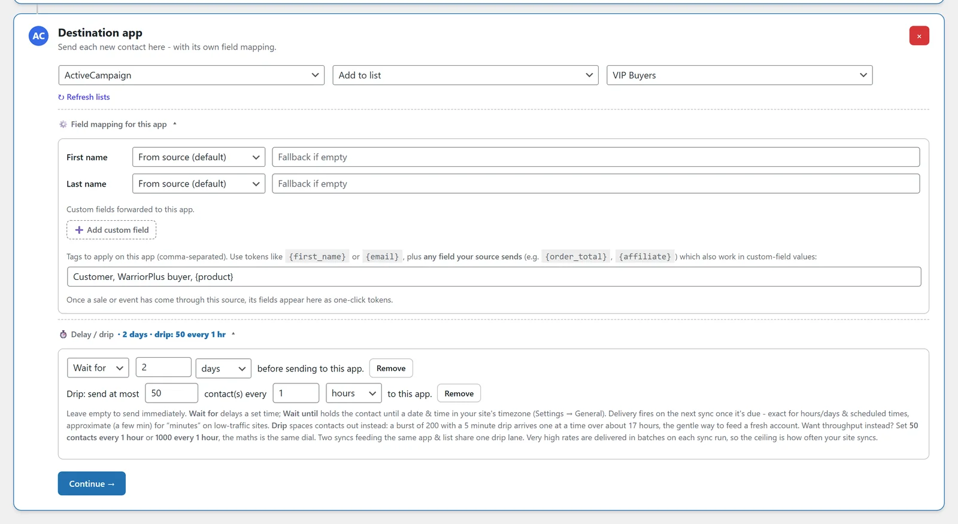Click the Refresh lists link
The height and width of the screenshot is (524, 958).
click(84, 97)
